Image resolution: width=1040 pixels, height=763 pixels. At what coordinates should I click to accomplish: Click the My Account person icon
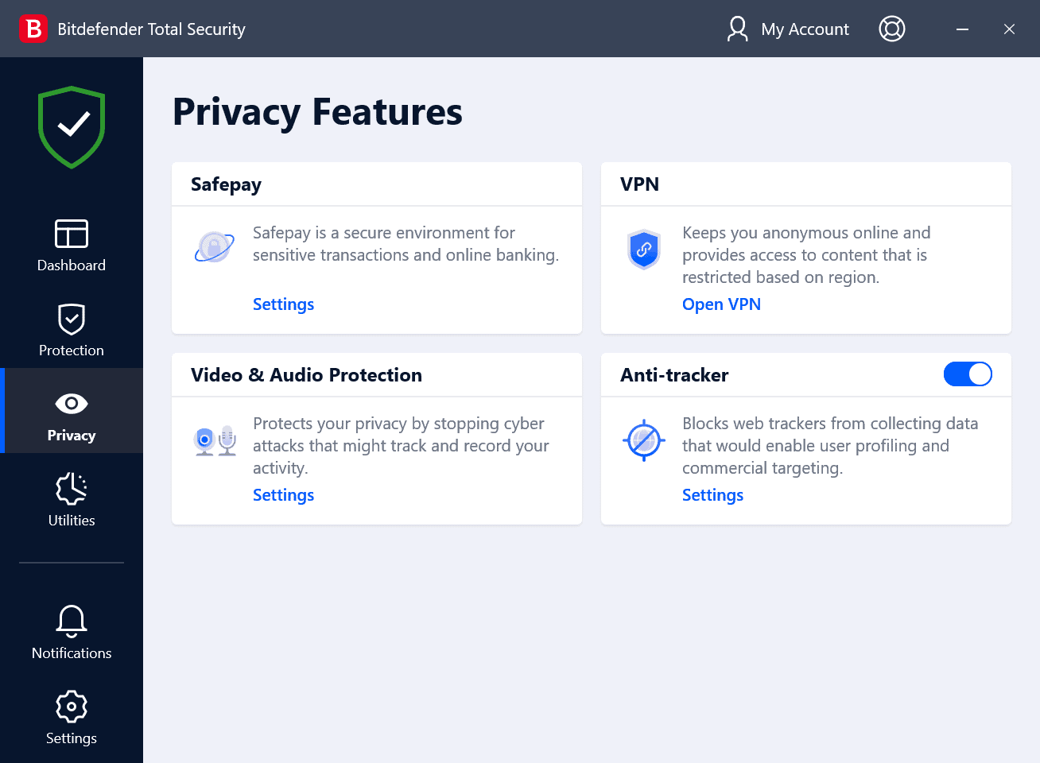[x=737, y=29]
